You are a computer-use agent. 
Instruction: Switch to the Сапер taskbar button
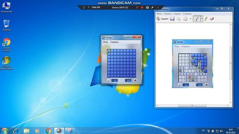pos(59,131)
